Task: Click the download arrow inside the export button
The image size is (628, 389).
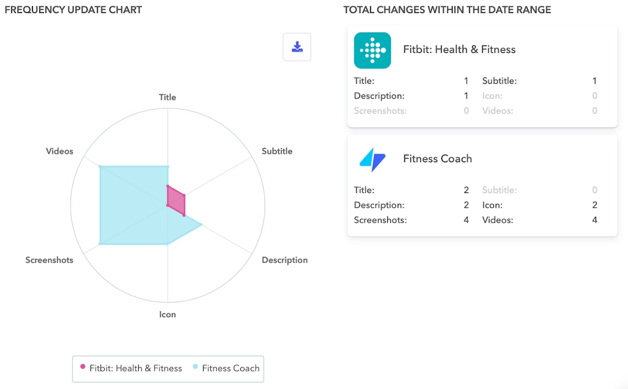Action: click(x=297, y=47)
